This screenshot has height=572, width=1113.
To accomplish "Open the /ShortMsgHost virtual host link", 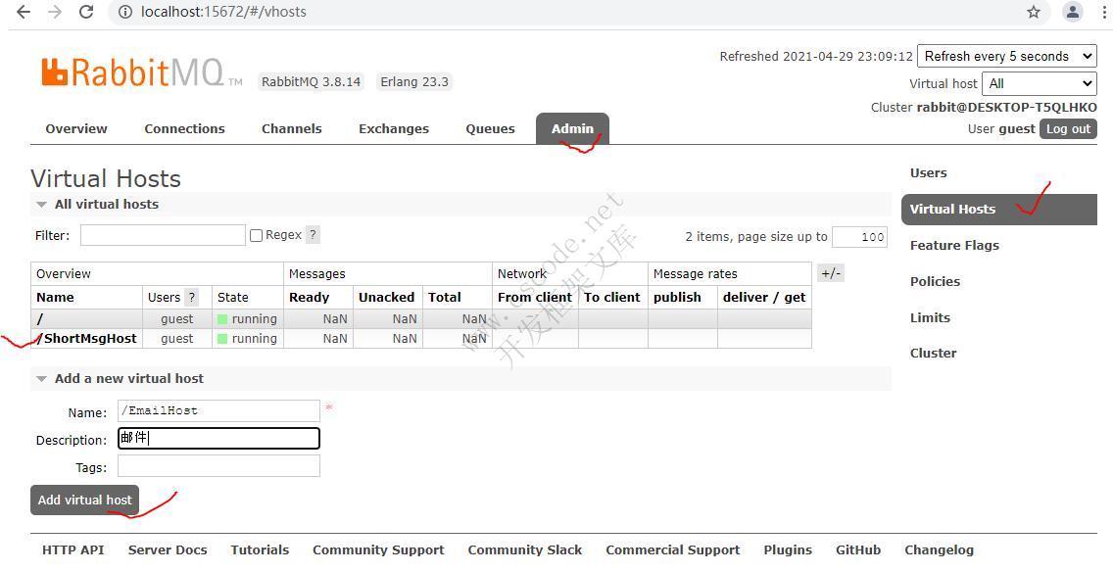I will 87,339.
